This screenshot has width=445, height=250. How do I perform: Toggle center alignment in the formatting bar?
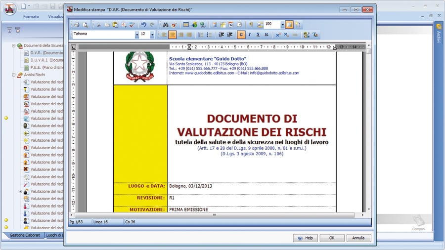click(x=172, y=35)
